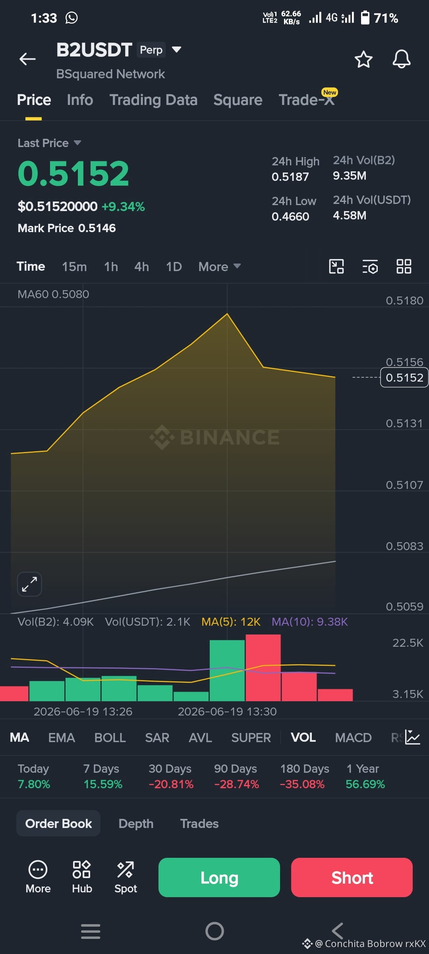Tap the B2USDT pair title
Viewport: 429px width, 954px height.
(94, 50)
